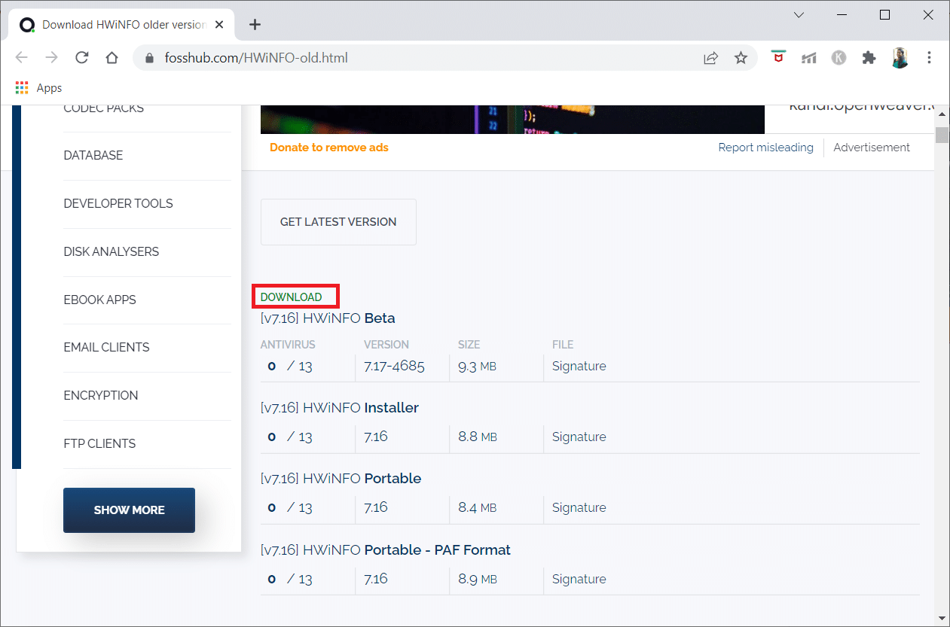The width and height of the screenshot is (950, 627).
Task: Open the DISK ANALYSERS category
Action: click(111, 251)
